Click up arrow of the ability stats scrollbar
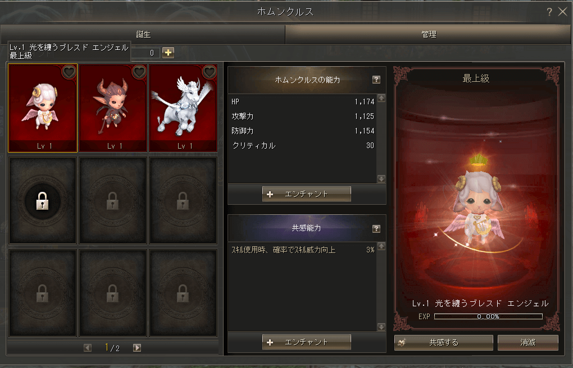This screenshot has width=573, height=368. click(x=381, y=98)
